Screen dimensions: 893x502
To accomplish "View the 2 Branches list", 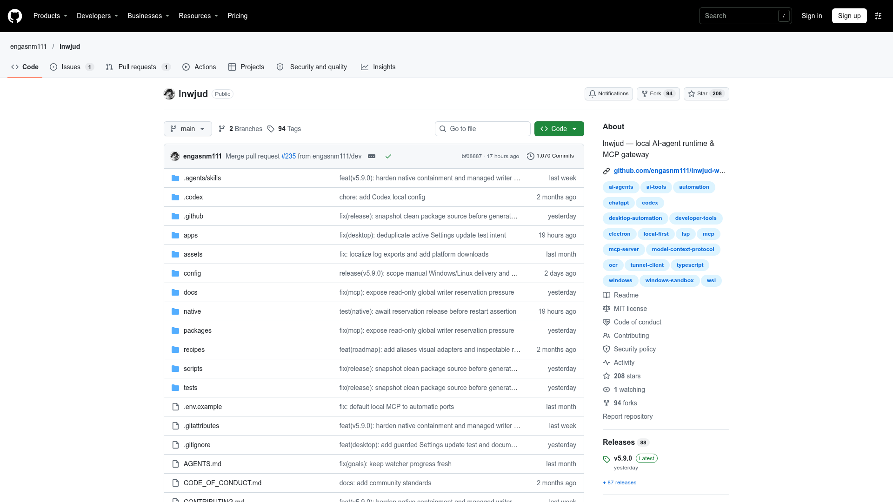I will coord(240,129).
